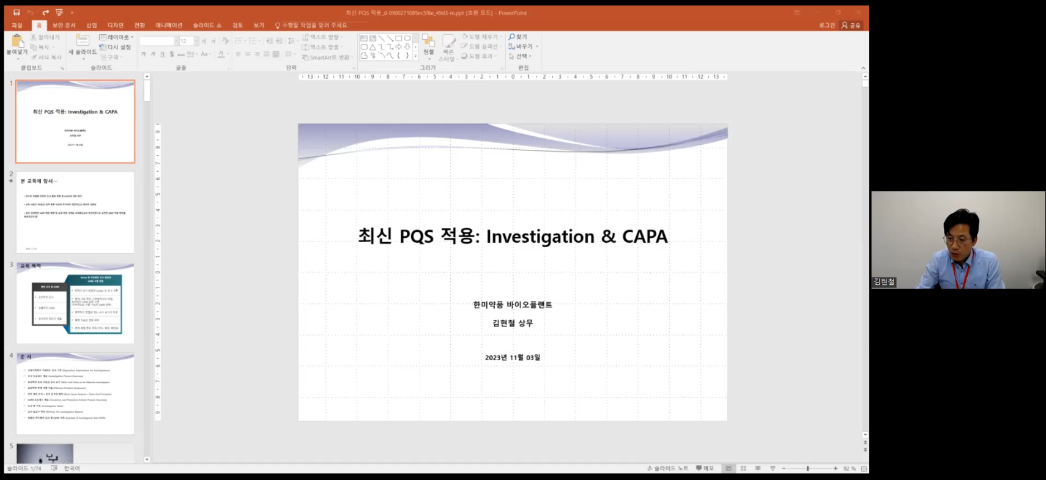Click the zoom out minus button
The image size is (1046, 480).
pos(784,468)
